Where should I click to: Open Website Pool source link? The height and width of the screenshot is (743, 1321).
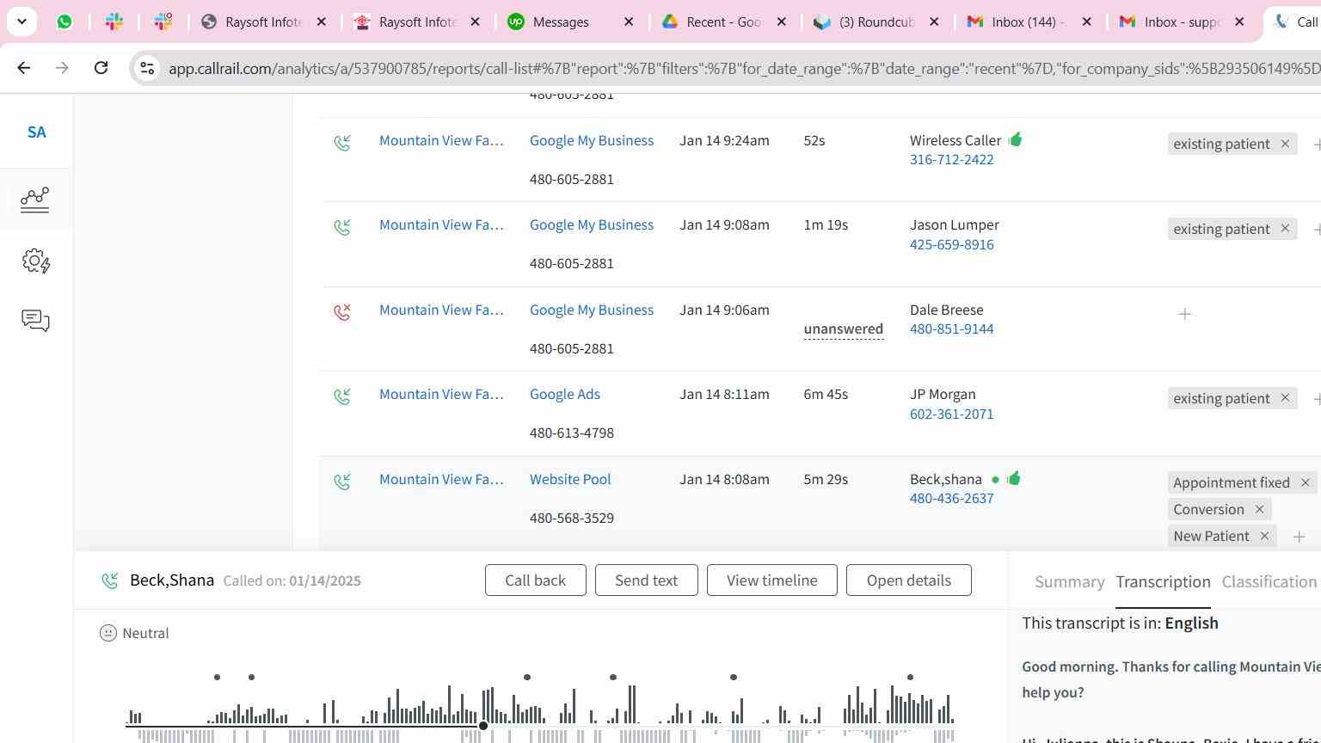[570, 479]
